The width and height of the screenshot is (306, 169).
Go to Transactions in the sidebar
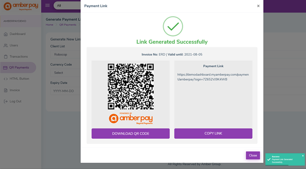pos(19,57)
